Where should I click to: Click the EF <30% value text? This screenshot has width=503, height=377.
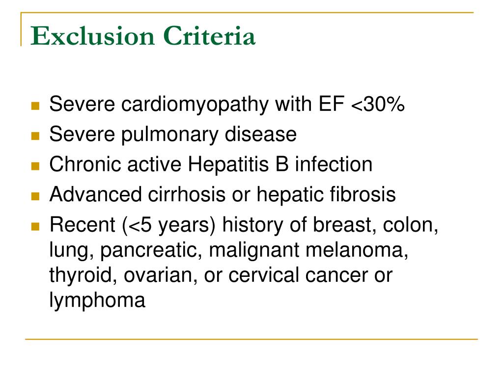[361, 104]
